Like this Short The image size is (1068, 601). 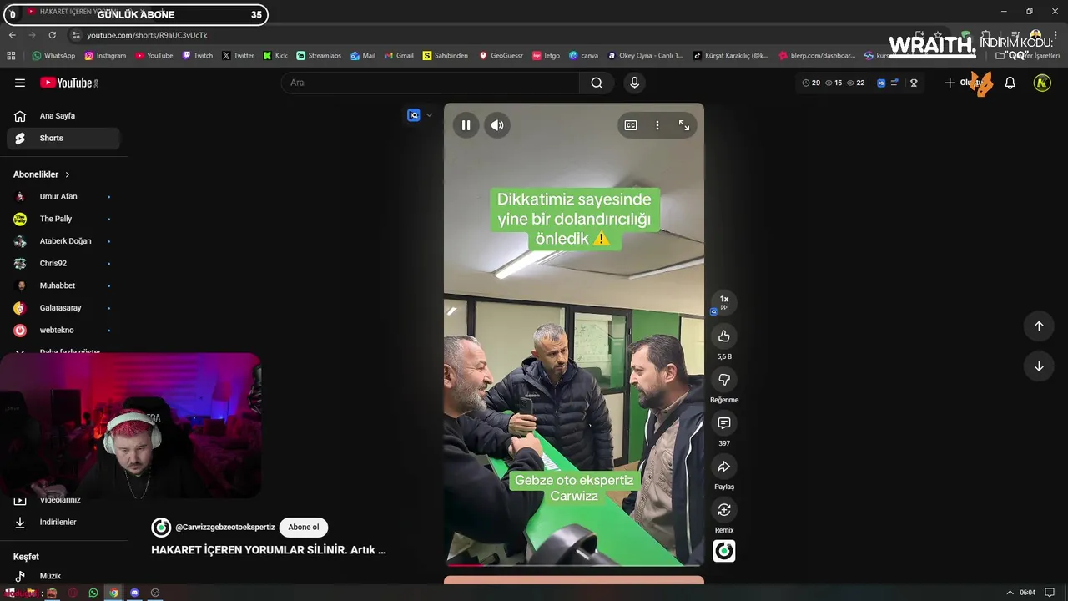pyautogui.click(x=724, y=336)
